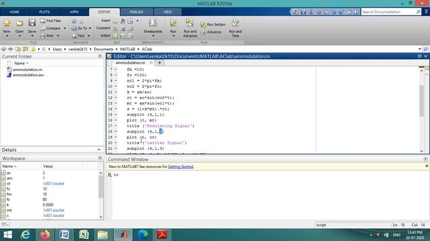The height and width of the screenshot is (241, 430).
Task: Switch to the HOME tab
Action: pos(15,12)
